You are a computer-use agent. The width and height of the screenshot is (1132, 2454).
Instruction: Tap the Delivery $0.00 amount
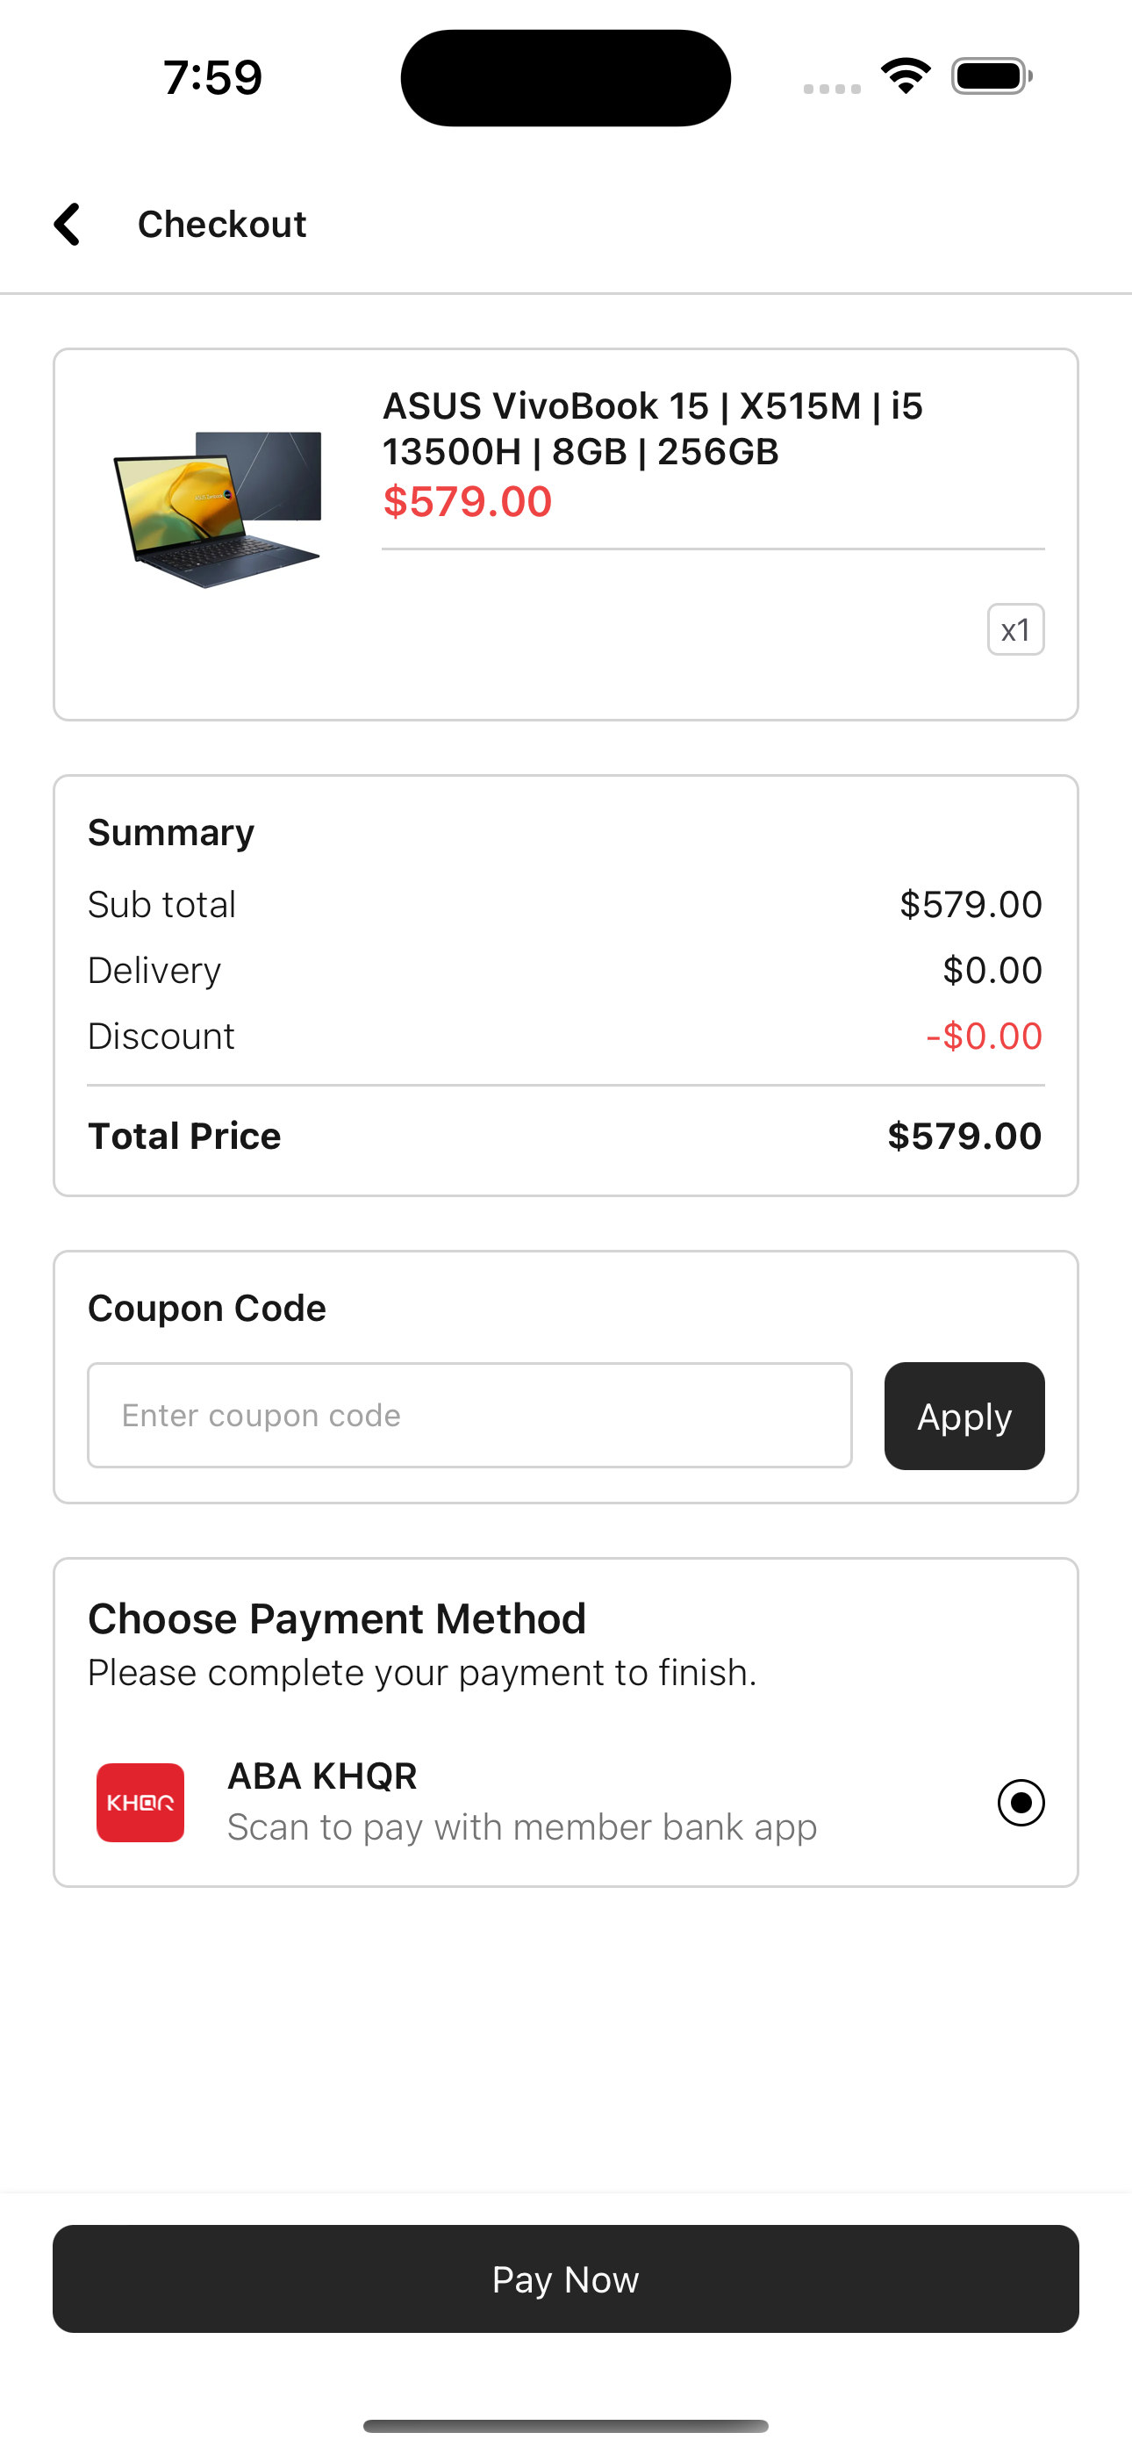coord(992,971)
